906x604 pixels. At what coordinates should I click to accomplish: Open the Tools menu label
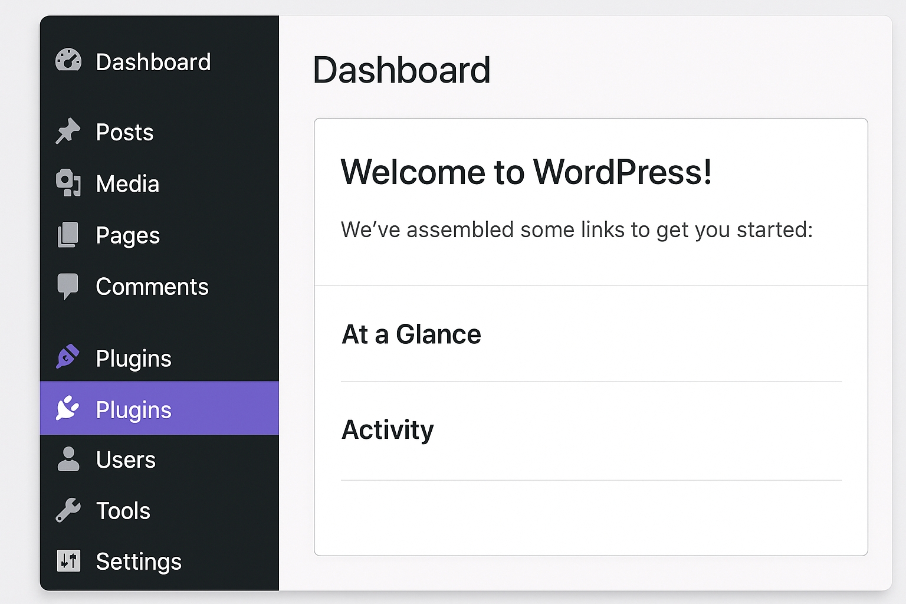tap(123, 511)
